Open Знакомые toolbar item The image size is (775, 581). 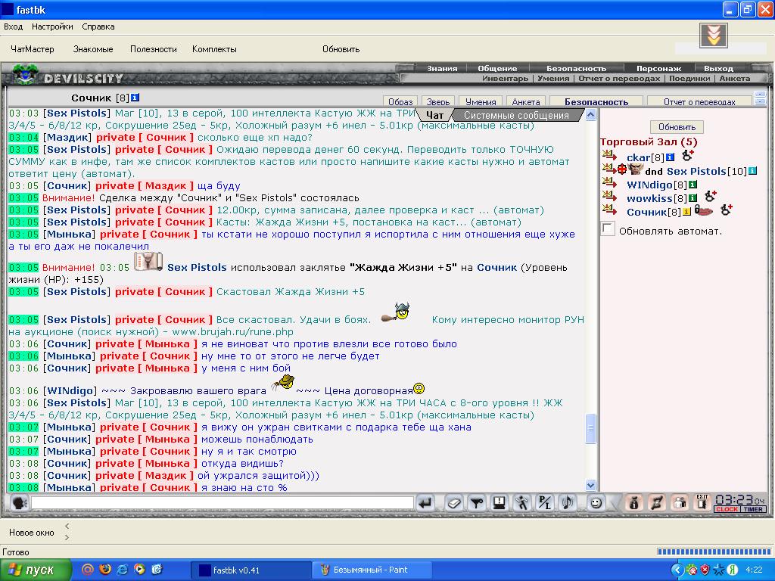click(93, 49)
